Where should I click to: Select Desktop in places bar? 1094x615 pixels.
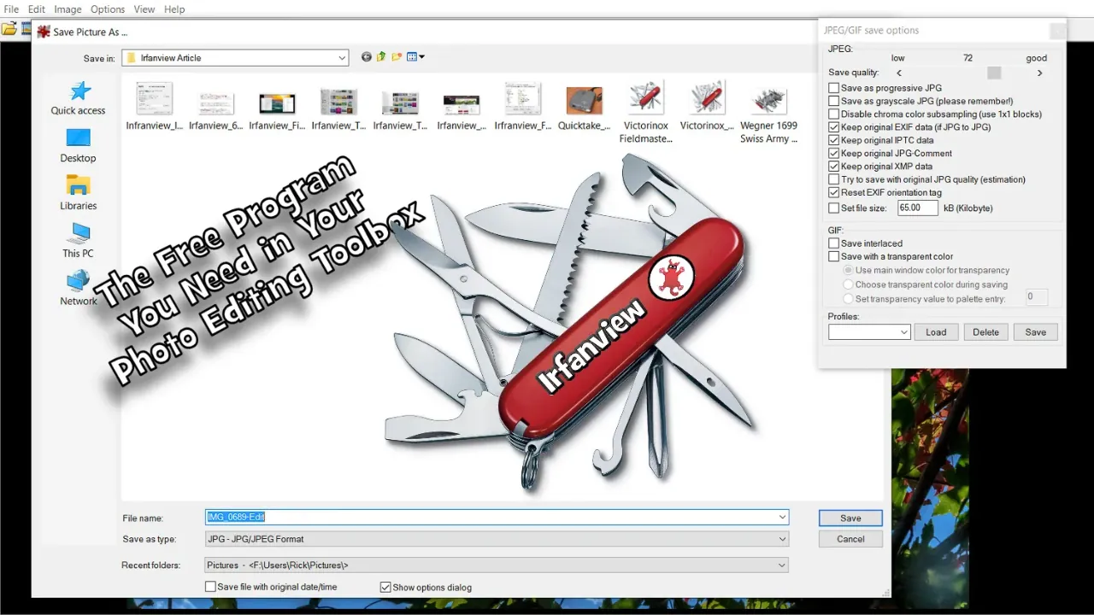(78, 145)
